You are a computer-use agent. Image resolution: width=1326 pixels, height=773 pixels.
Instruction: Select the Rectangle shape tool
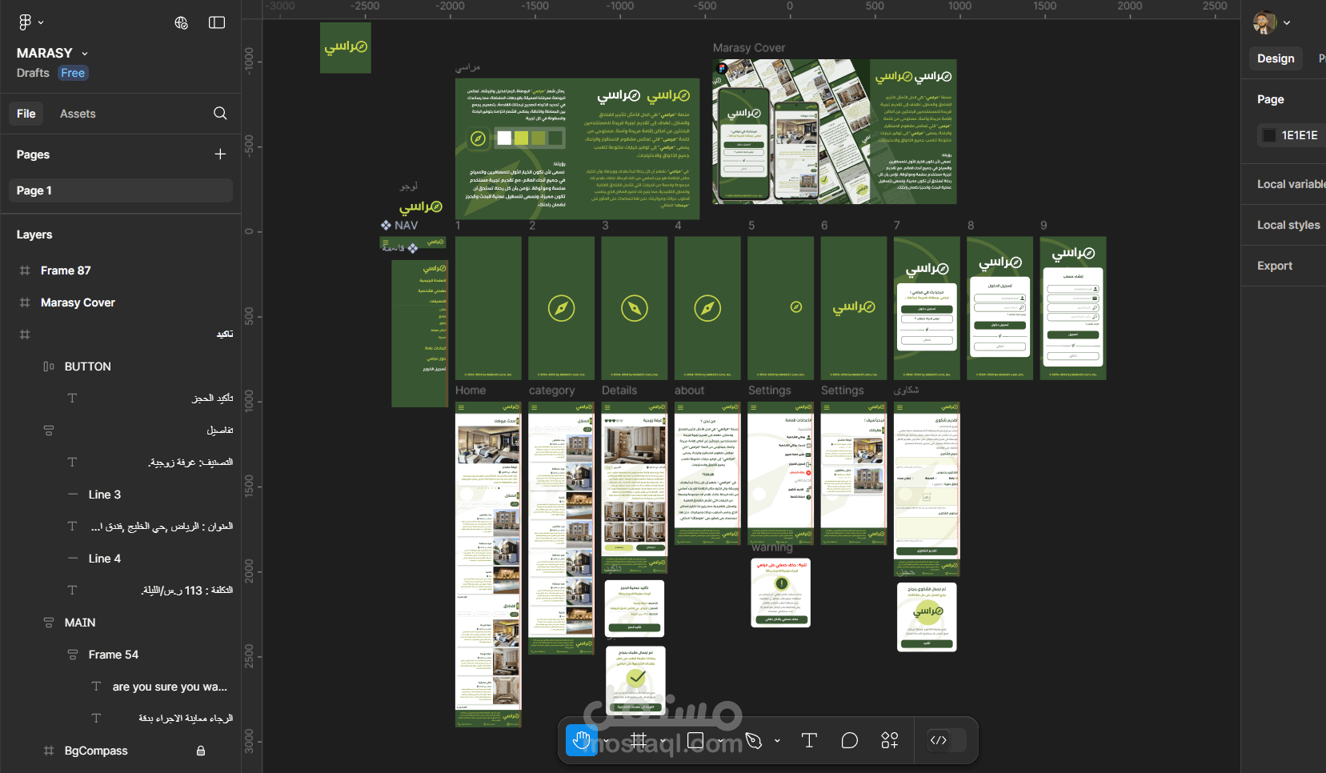click(695, 740)
